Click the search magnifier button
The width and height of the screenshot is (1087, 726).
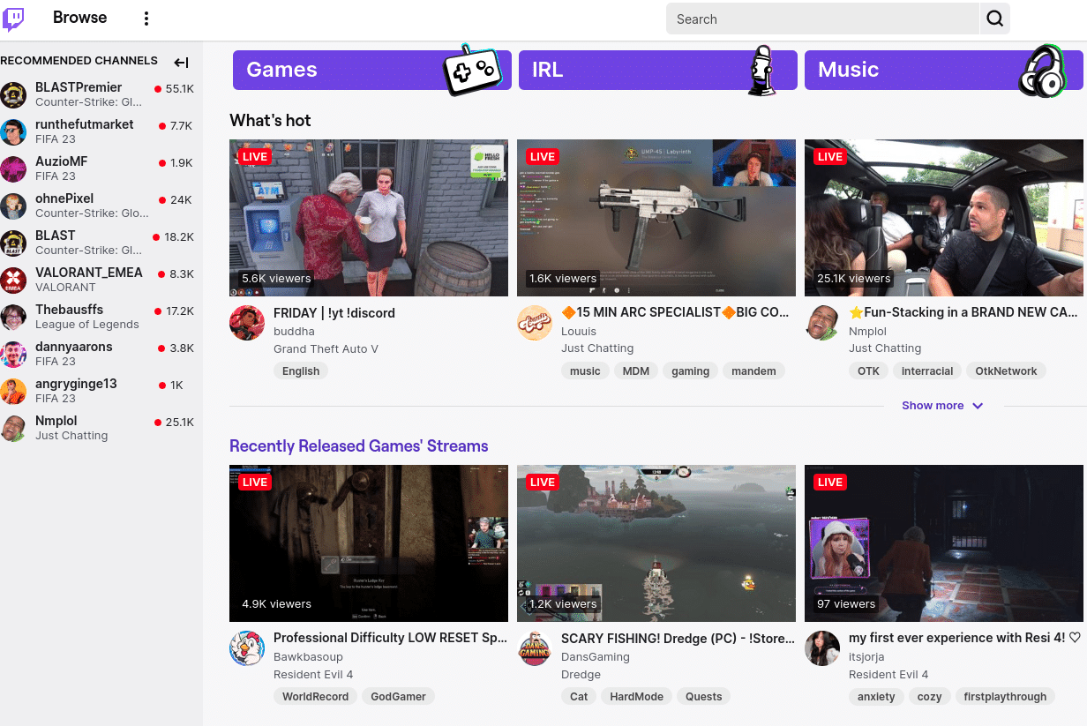[995, 19]
